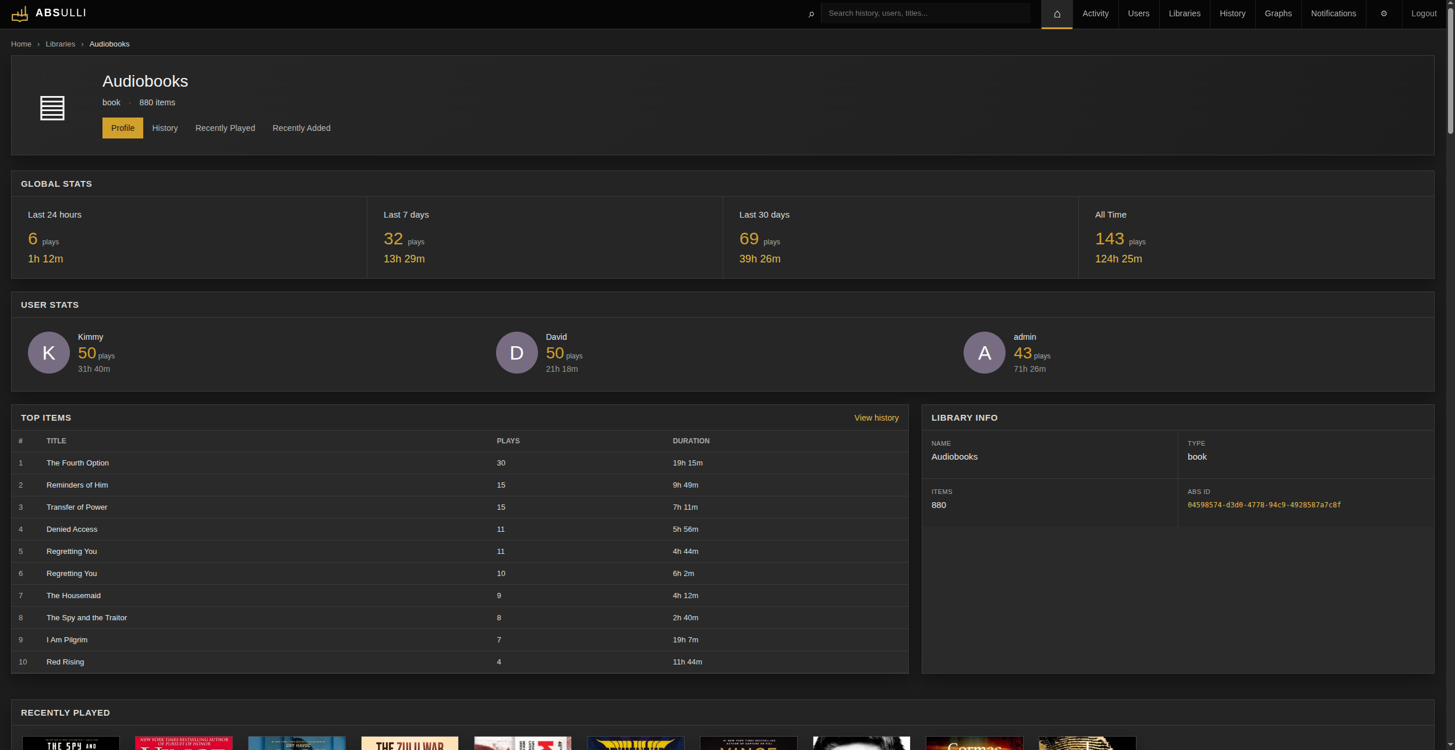Select Denied Access title
The image size is (1455, 750).
click(72, 529)
